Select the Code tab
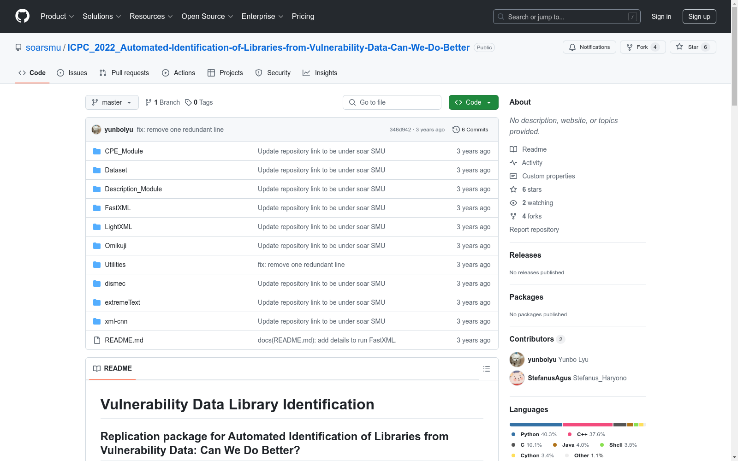Image resolution: width=738 pixels, height=461 pixels. click(32, 73)
